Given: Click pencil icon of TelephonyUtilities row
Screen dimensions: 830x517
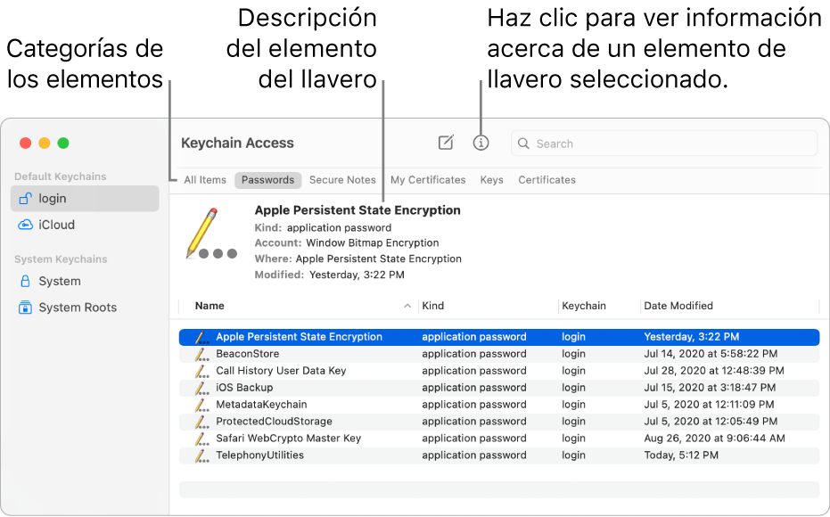Looking at the screenshot, I should (201, 455).
